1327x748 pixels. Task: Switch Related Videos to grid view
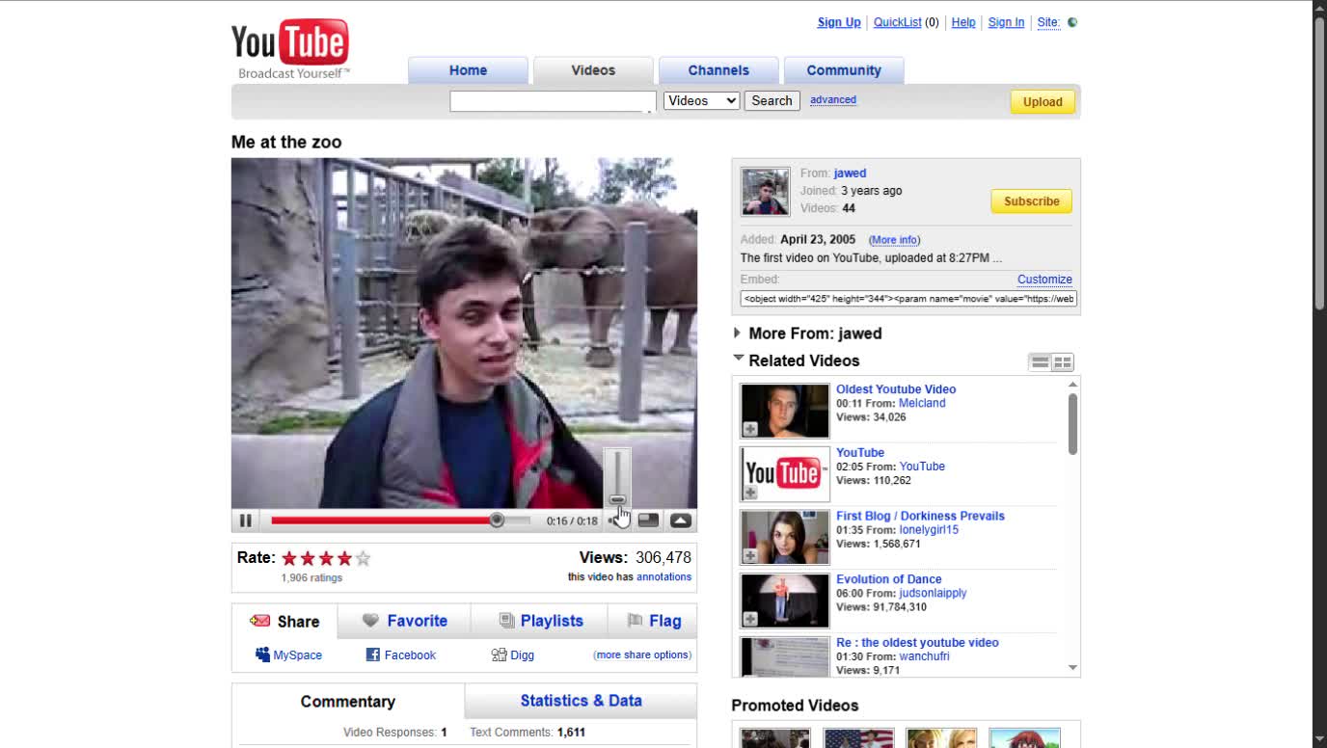(1062, 362)
